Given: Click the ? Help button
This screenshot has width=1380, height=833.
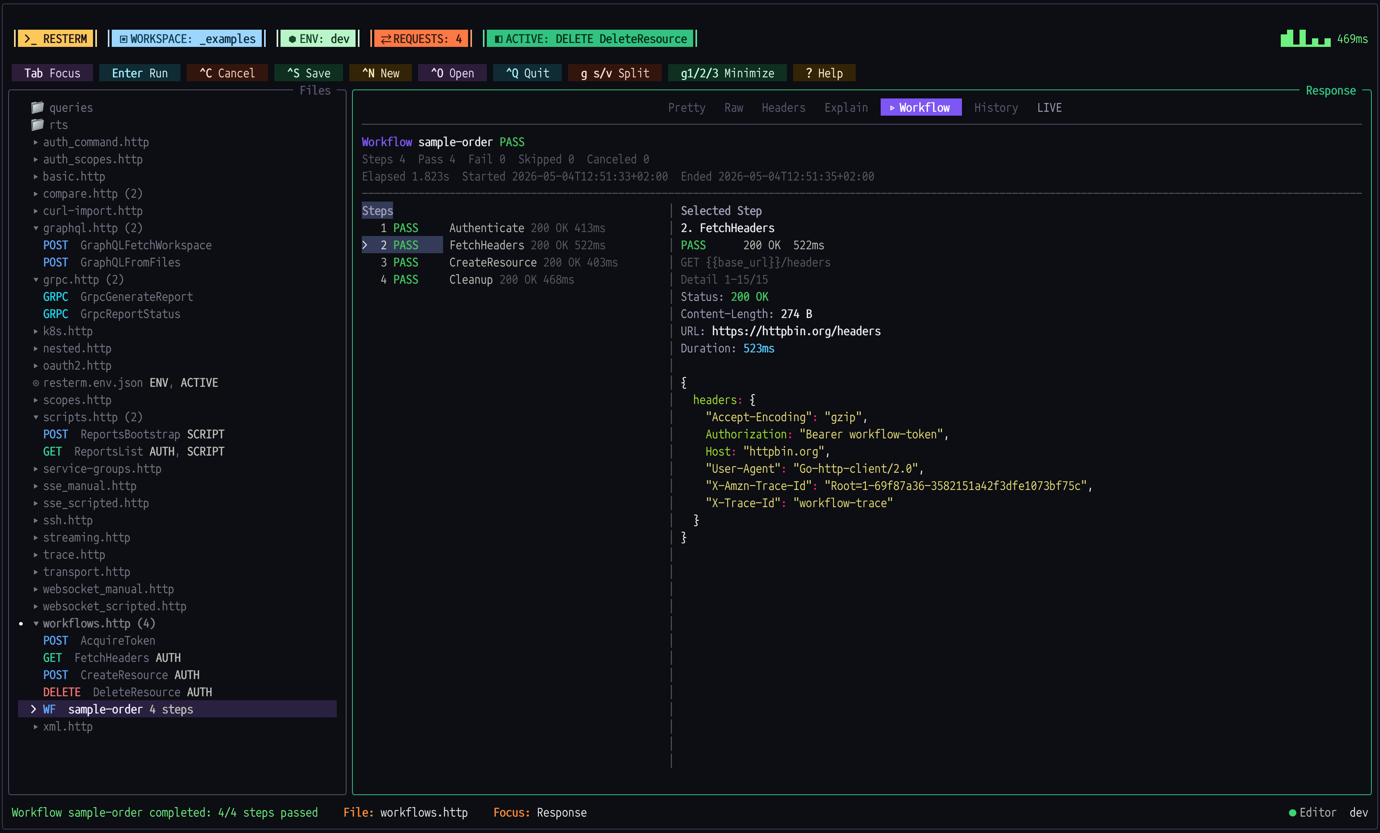Looking at the screenshot, I should click(824, 73).
